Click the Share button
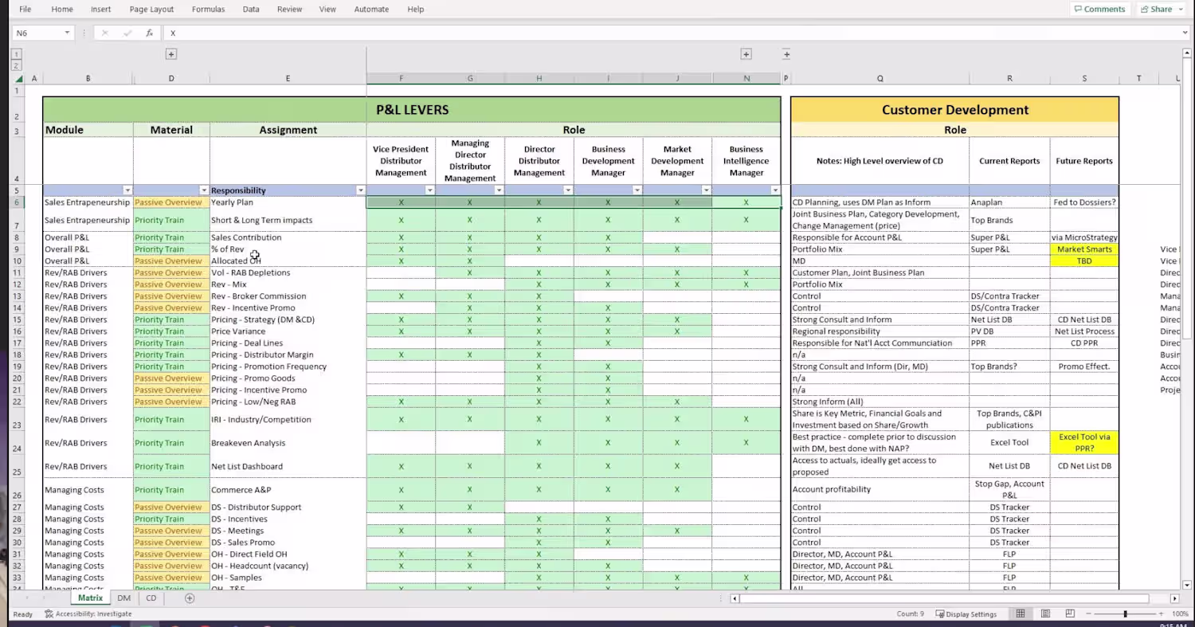Viewport: 1195px width, 627px height. point(1157,10)
